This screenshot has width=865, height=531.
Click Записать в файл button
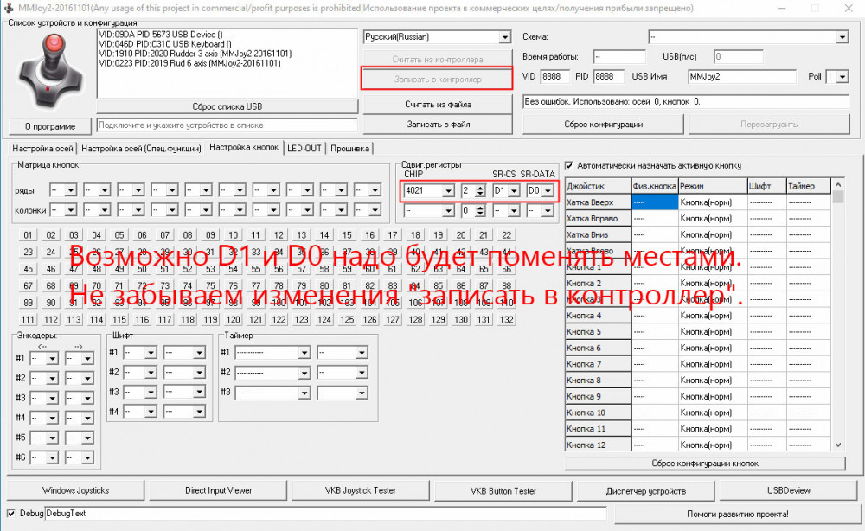click(x=438, y=125)
